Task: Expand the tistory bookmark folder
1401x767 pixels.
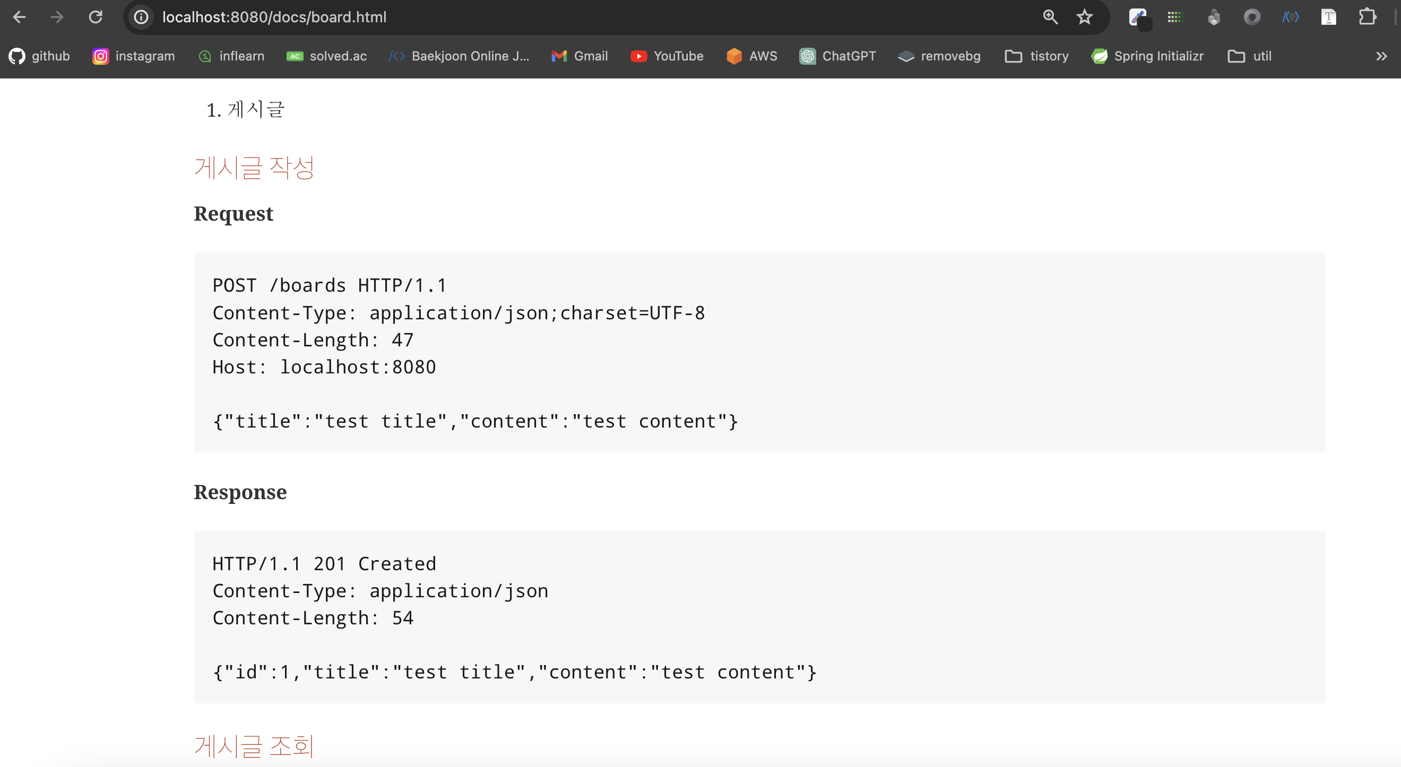Action: tap(1036, 56)
